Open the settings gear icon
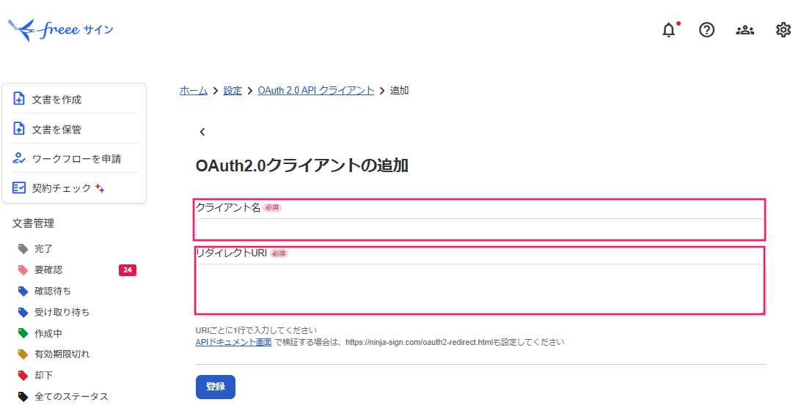 [783, 30]
